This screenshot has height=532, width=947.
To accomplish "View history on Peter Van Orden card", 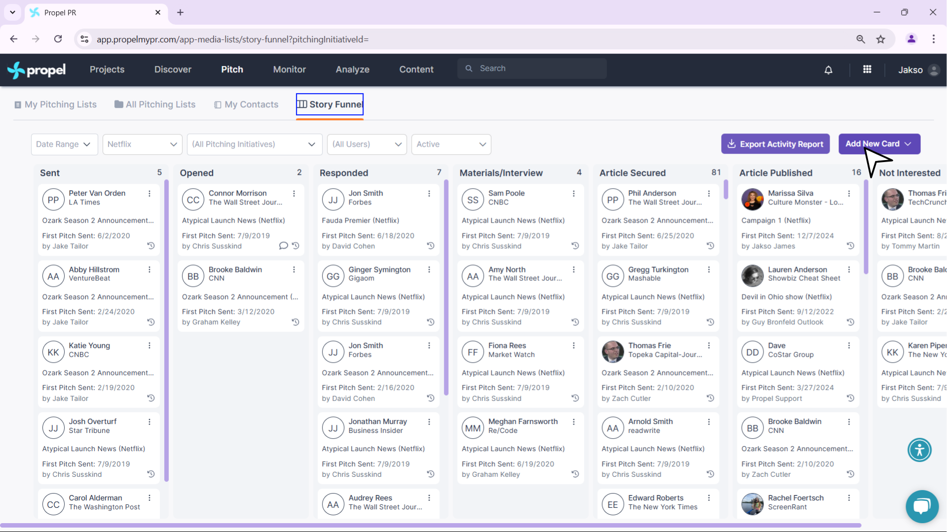I will click(x=151, y=246).
